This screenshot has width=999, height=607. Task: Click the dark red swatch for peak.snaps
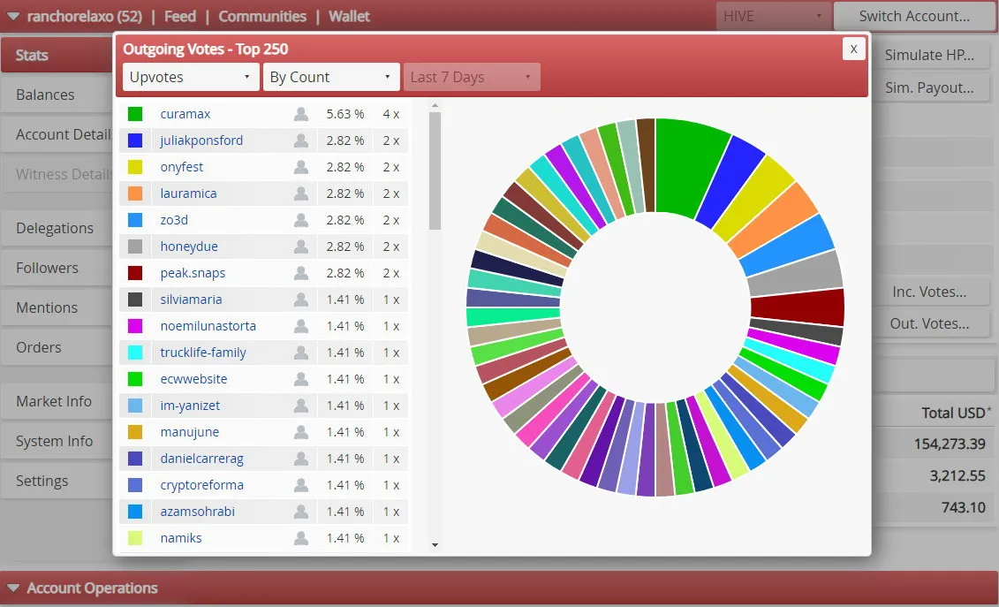135,273
